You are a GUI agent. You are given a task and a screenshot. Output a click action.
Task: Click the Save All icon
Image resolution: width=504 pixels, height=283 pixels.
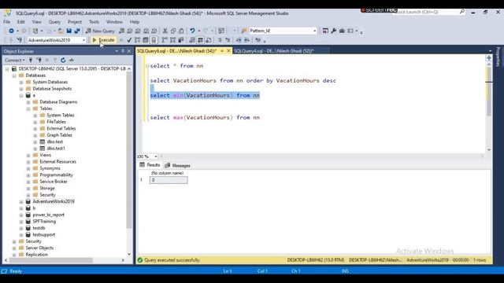tap(77, 31)
